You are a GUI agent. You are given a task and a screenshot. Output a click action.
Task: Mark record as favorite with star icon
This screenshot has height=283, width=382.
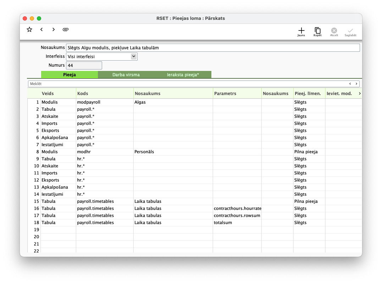[x=29, y=29]
